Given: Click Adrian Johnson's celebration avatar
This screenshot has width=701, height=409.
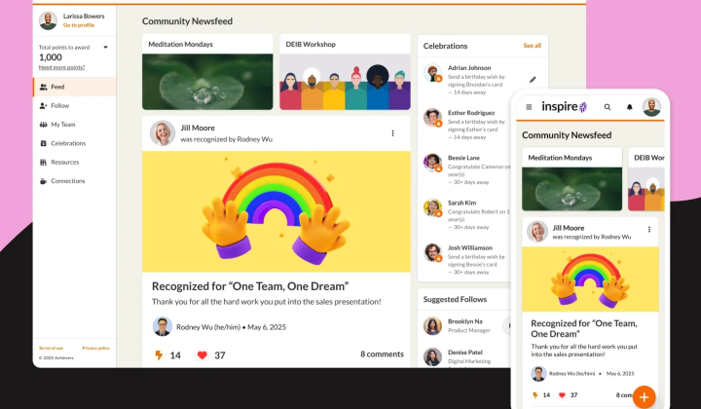Looking at the screenshot, I should coord(432,72).
